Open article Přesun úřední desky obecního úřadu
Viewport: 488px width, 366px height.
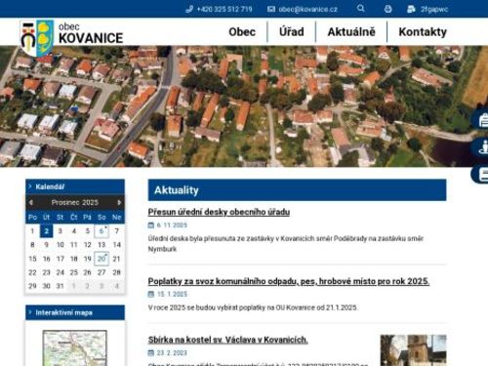(x=219, y=212)
